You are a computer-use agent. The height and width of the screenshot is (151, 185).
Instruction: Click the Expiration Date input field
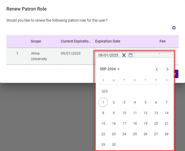(x=108, y=55)
